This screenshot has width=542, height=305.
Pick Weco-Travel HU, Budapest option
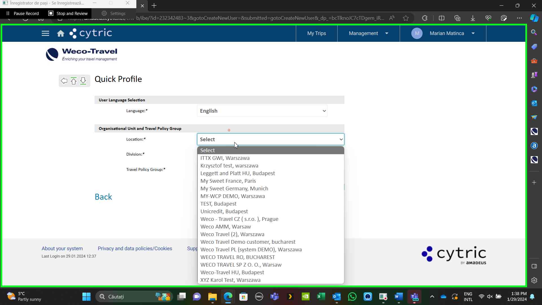click(x=271, y=272)
